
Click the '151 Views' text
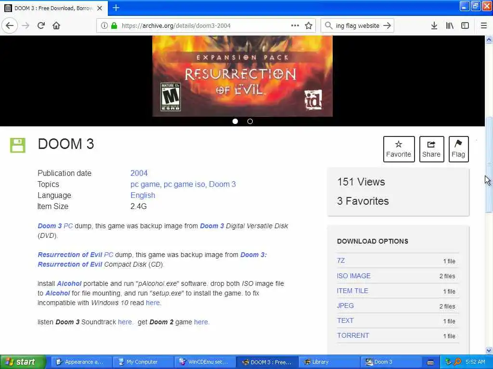pos(361,182)
